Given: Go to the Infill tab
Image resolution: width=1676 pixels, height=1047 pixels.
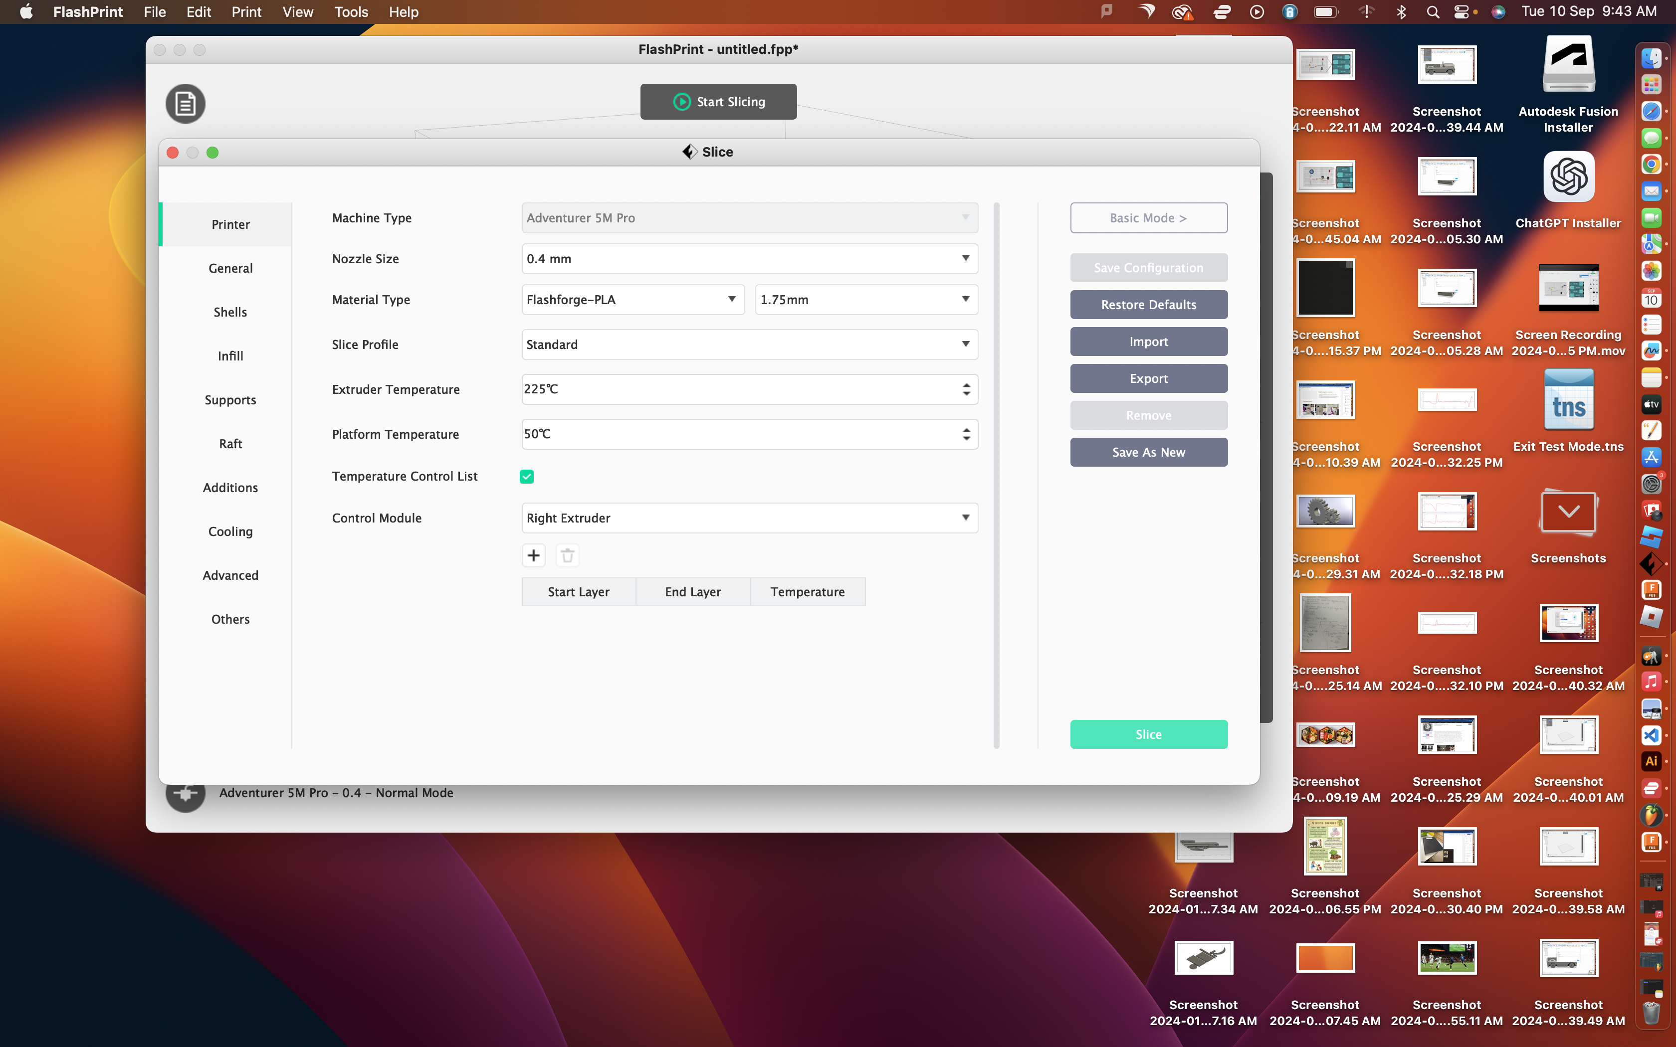Looking at the screenshot, I should (230, 356).
